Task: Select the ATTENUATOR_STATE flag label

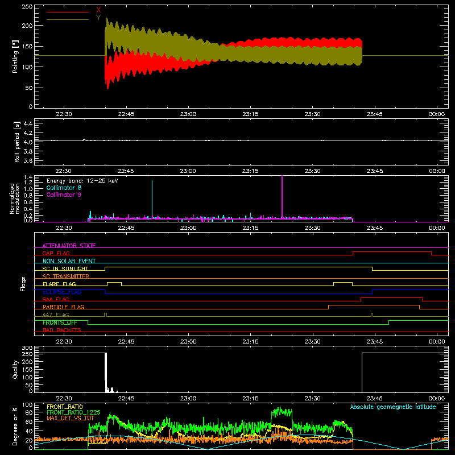Action: pyautogui.click(x=69, y=246)
